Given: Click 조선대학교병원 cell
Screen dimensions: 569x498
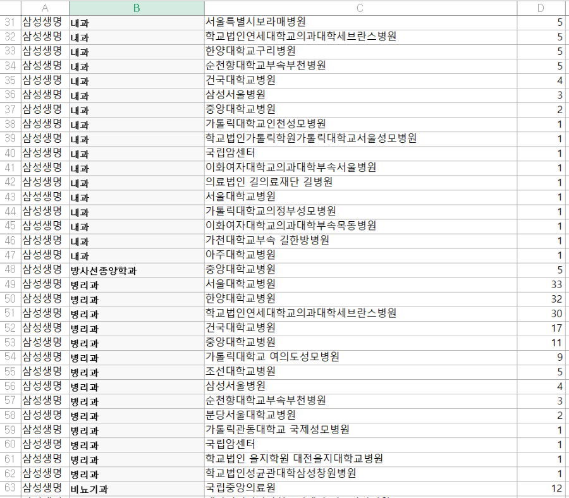Looking at the screenshot, I should [360, 372].
